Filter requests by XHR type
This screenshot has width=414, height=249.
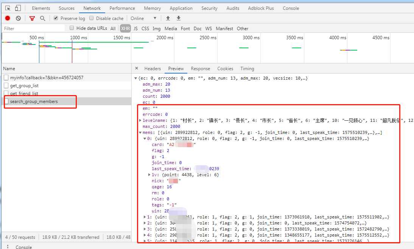click(x=125, y=28)
